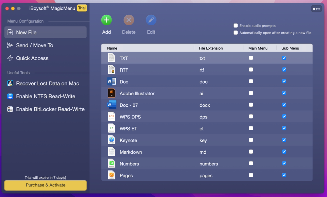The image size is (327, 197).
Task: Click the Pages file icon
Action: point(111,175)
